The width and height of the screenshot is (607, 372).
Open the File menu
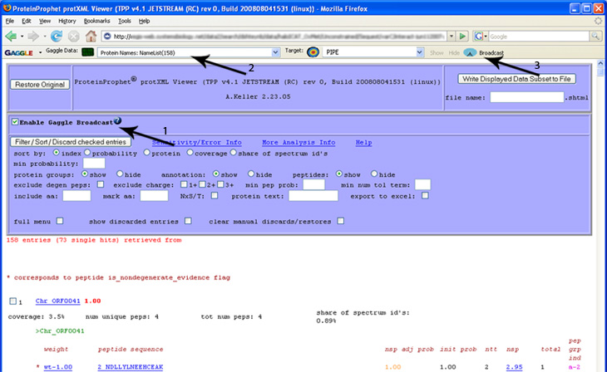(x=10, y=21)
